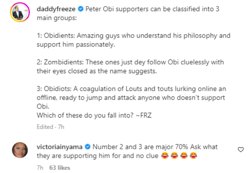Click the third laughing emoji in the comment

[x=184, y=156]
